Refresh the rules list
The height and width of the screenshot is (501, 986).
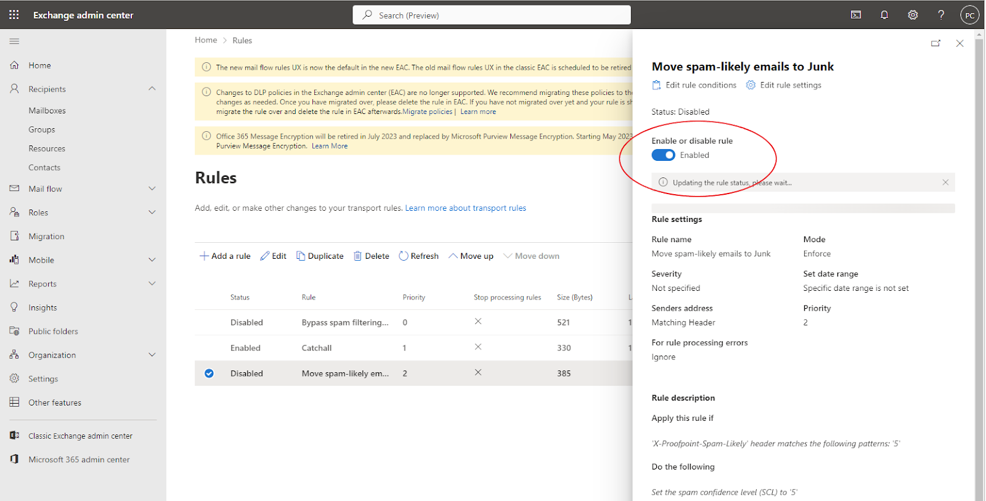tap(418, 256)
